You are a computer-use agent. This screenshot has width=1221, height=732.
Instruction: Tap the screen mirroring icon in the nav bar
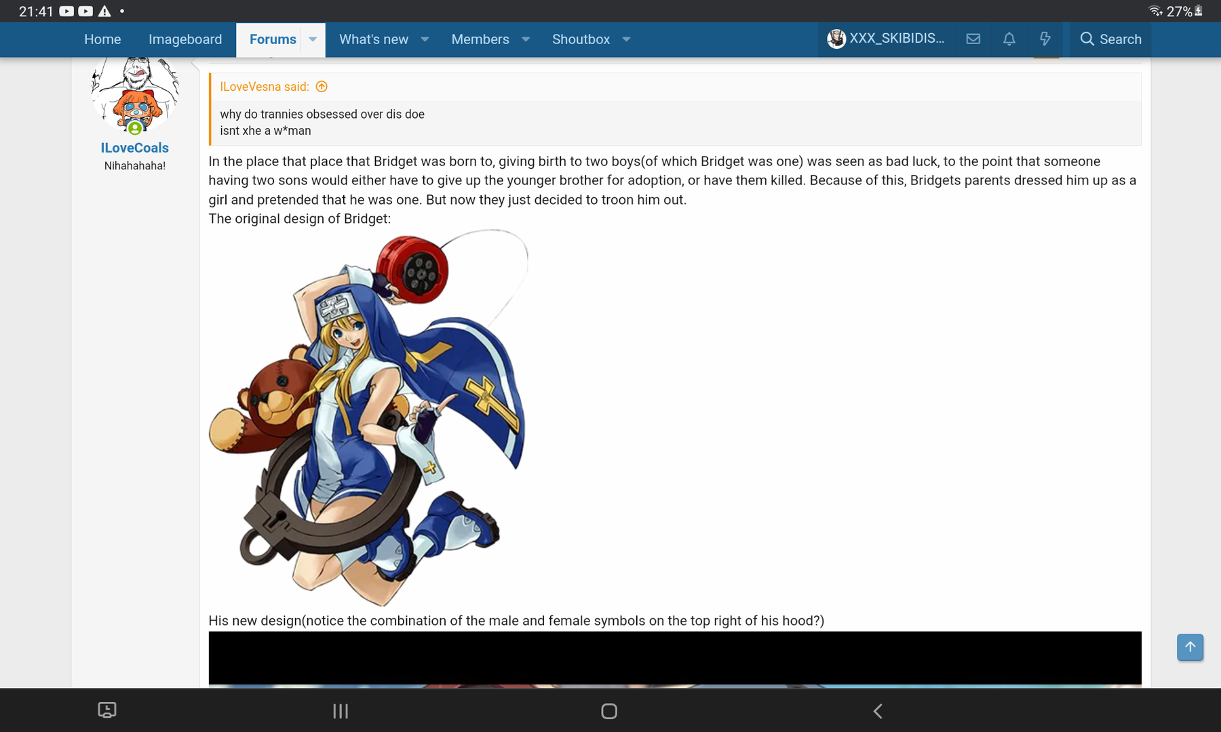point(106,710)
